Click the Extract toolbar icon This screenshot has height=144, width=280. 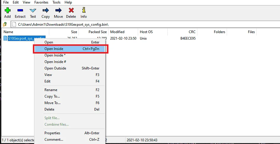click(20, 10)
